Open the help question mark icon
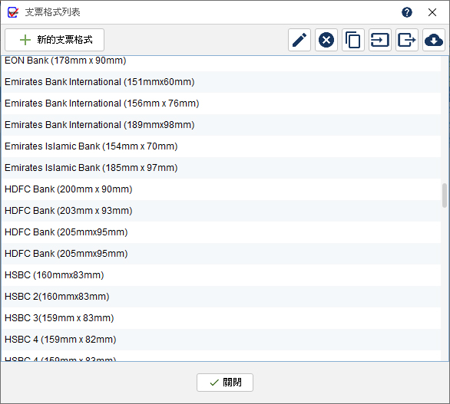450x404 pixels. pyautogui.click(x=407, y=12)
